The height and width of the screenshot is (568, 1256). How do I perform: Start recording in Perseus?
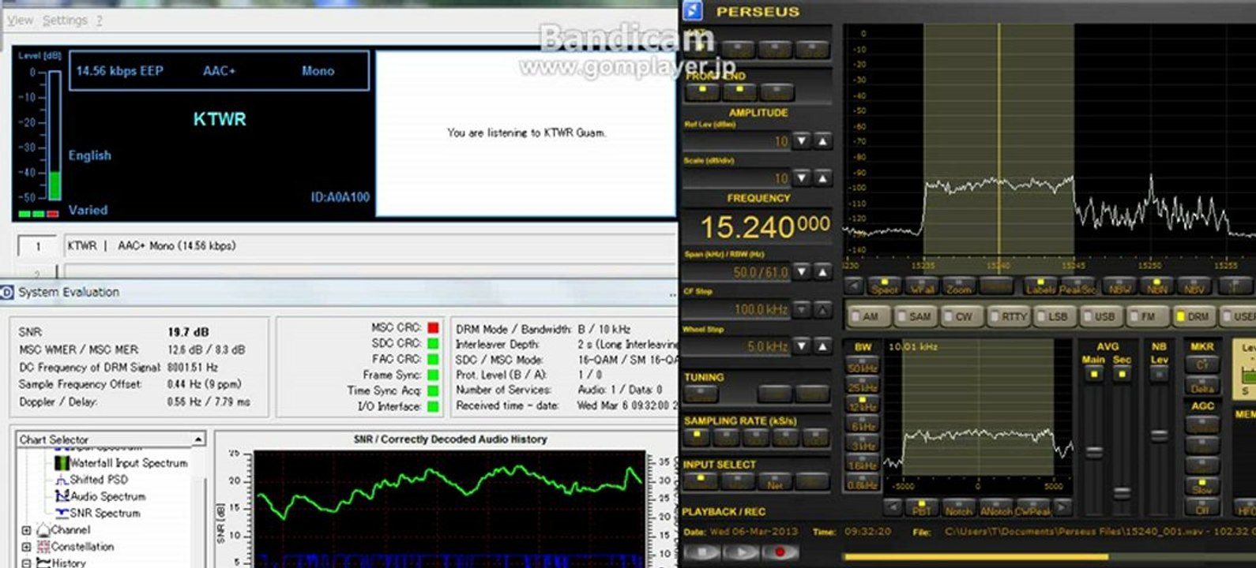tap(779, 552)
